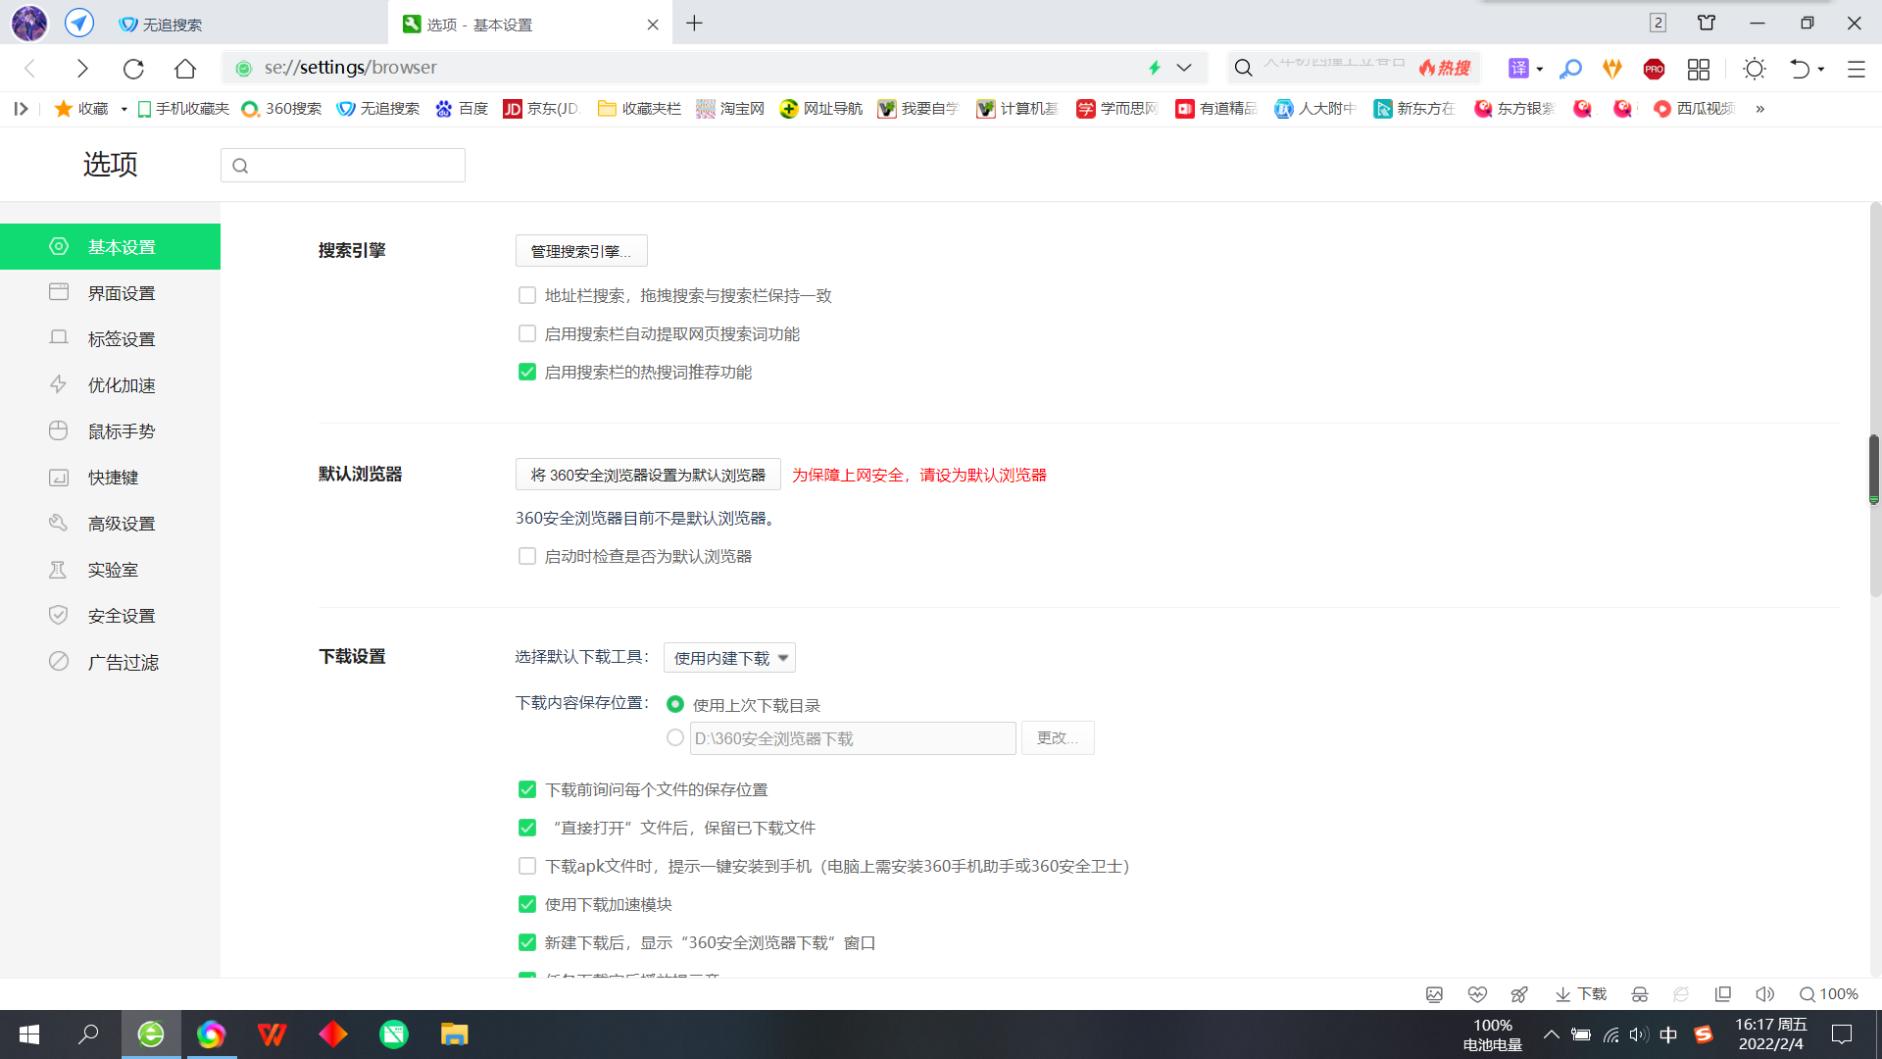Open the 京东 bookmark
Screen dimensions: 1882x1059
pyautogui.click(x=541, y=109)
